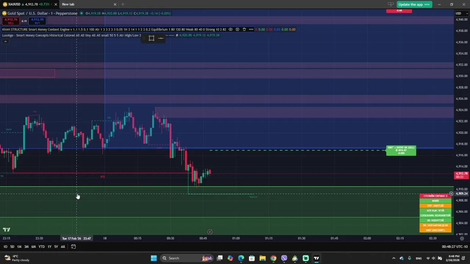The image size is (470, 264).
Task: Collapse the indicator legend chevron
Action: click(6, 41)
